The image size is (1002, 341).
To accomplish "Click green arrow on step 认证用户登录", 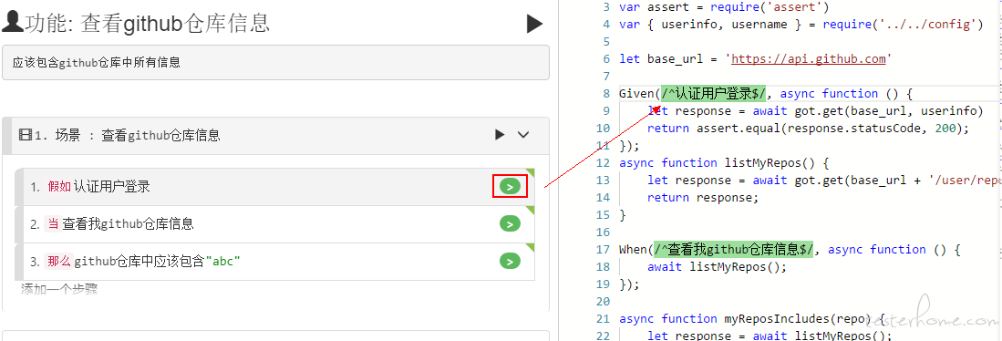I will pos(510,187).
